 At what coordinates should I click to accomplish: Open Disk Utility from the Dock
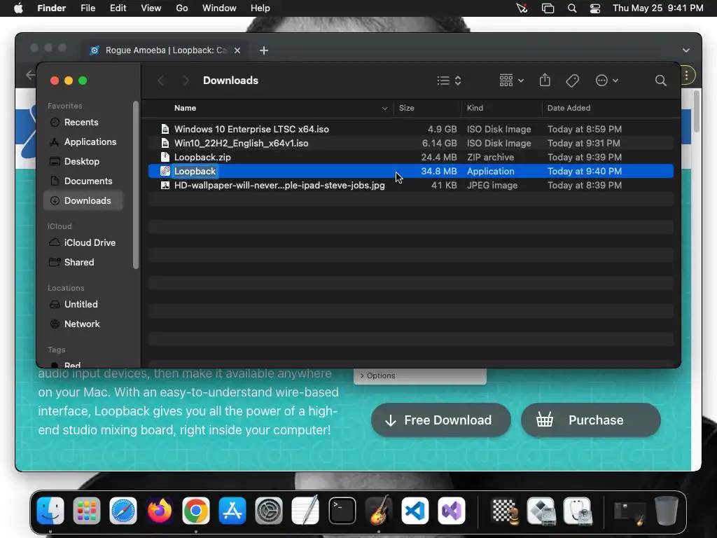click(x=578, y=511)
